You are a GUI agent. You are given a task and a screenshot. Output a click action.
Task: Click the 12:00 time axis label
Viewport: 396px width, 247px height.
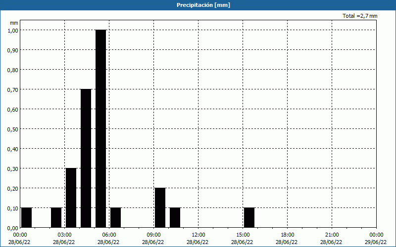198,235
